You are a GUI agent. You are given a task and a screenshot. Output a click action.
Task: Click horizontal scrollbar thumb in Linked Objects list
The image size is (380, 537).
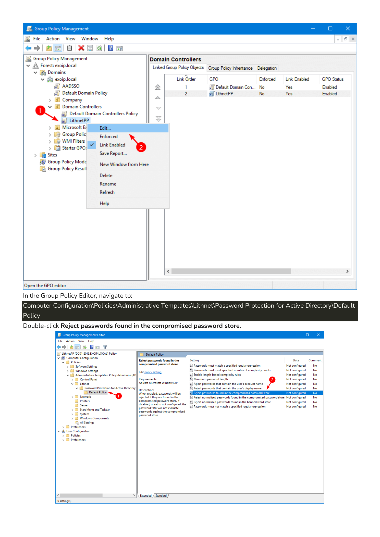point(231,271)
